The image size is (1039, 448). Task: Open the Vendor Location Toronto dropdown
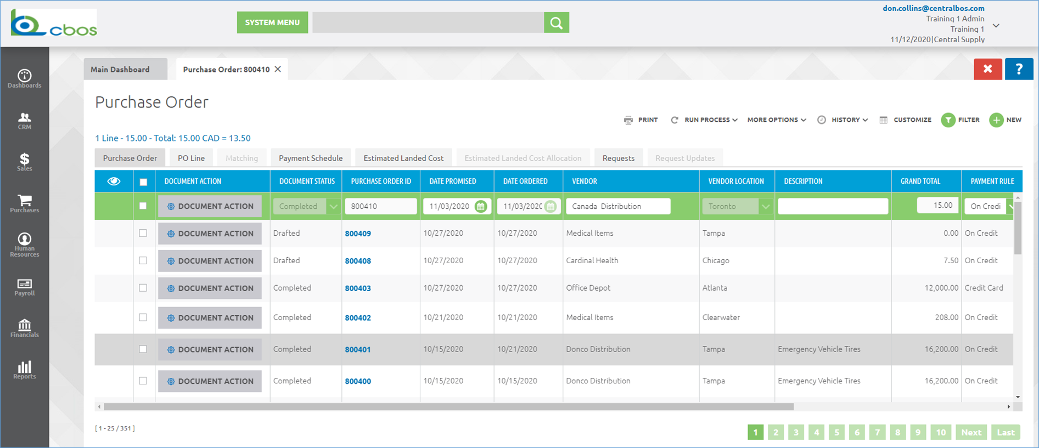click(765, 206)
